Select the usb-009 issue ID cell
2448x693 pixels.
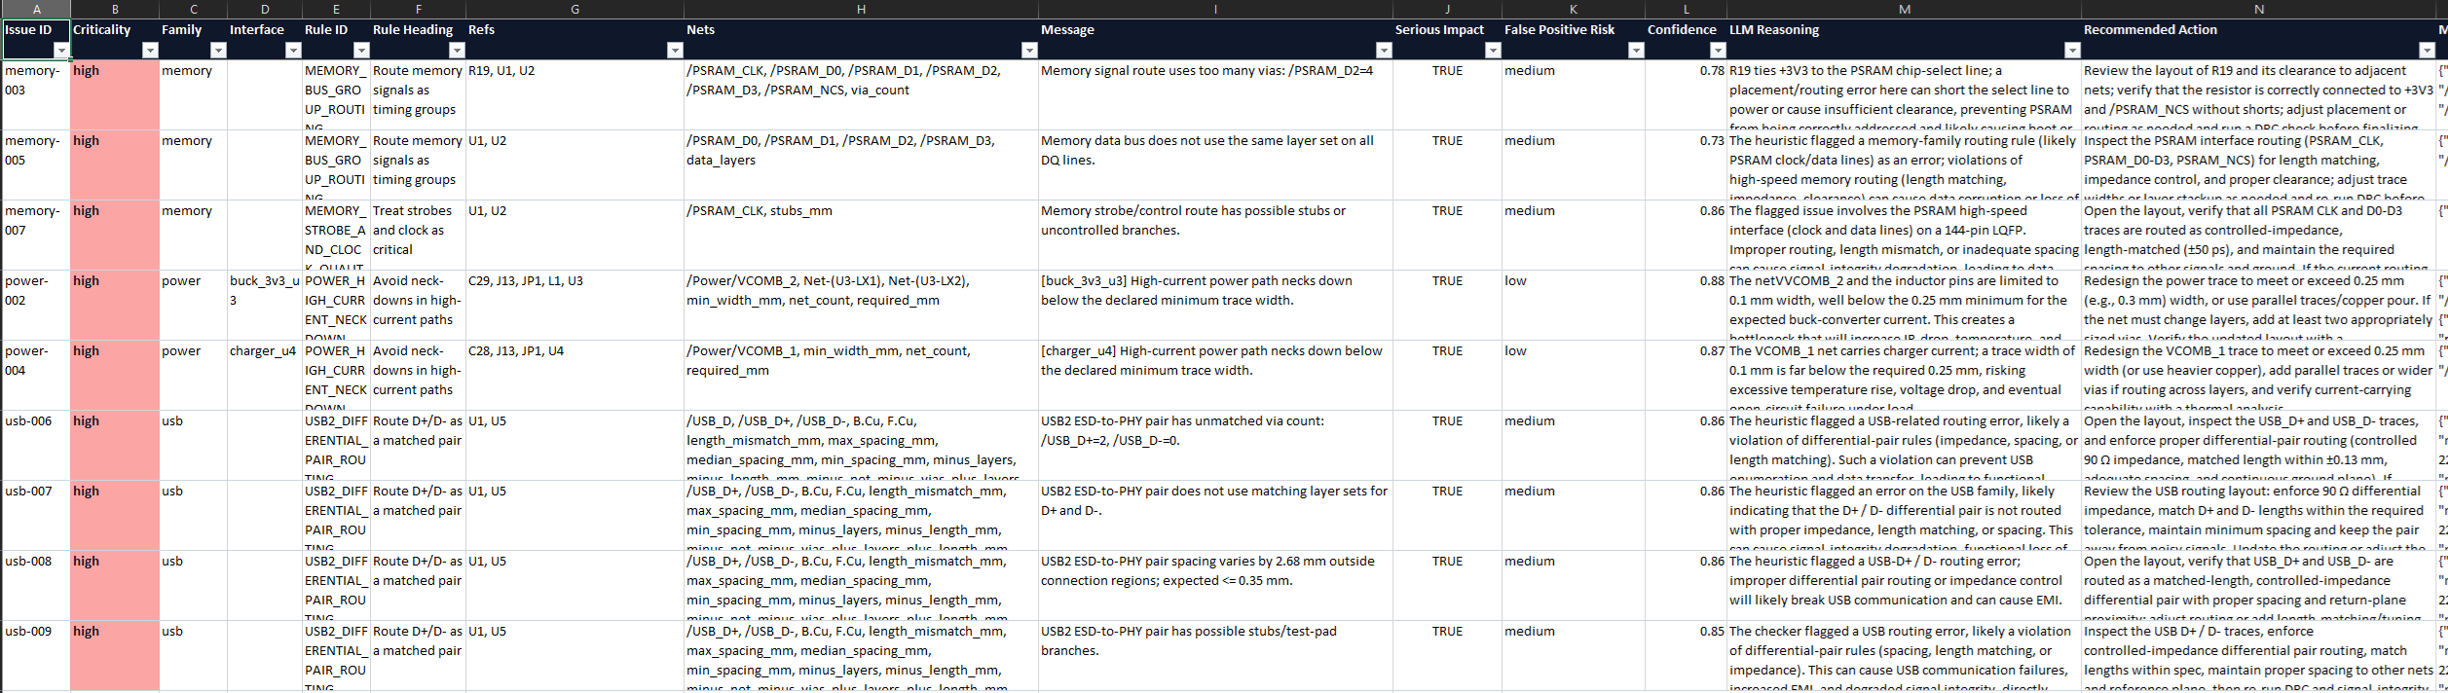pyautogui.click(x=36, y=656)
